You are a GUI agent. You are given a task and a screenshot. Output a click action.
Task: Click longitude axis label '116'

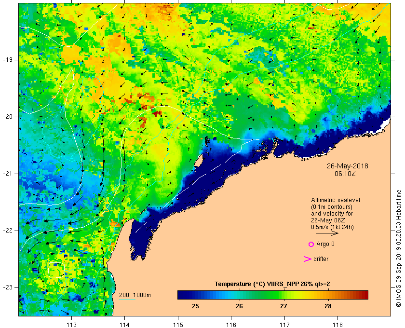(231, 325)
